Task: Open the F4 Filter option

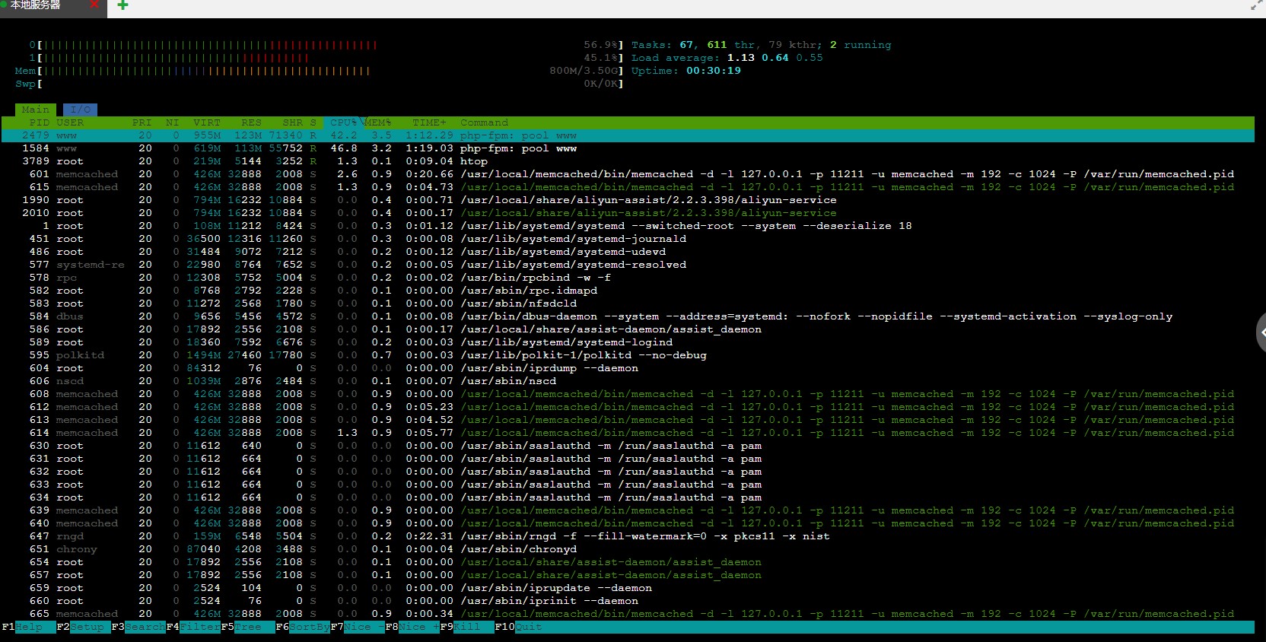Action: 193,627
